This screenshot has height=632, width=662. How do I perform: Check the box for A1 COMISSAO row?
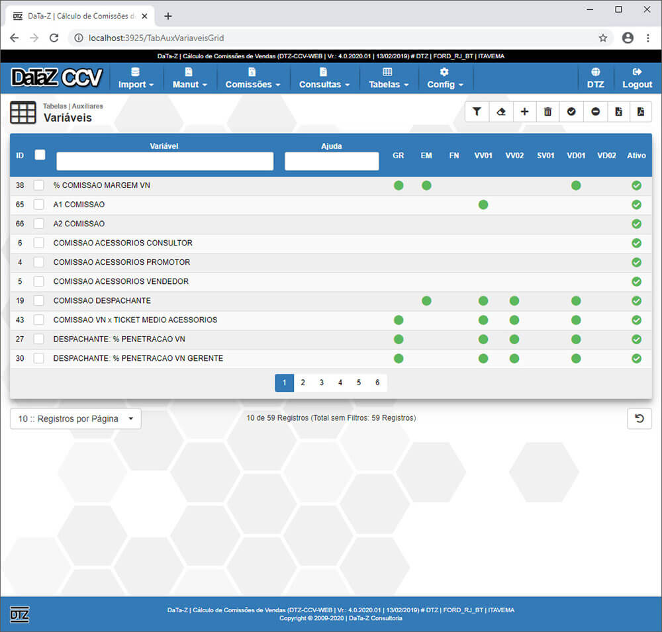click(39, 204)
